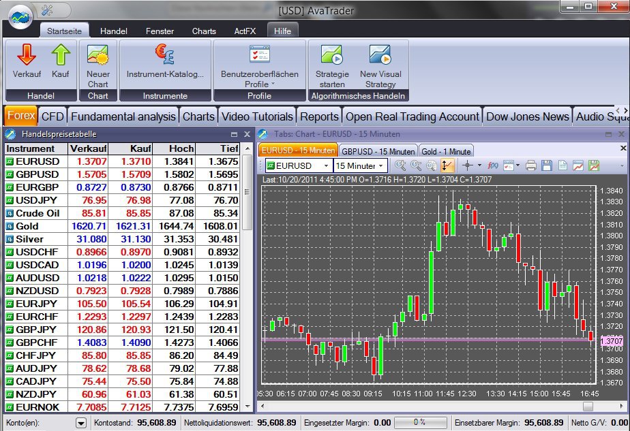
Task: Click the Nettoliquidationswert value in status bar
Action: [x=276, y=423]
